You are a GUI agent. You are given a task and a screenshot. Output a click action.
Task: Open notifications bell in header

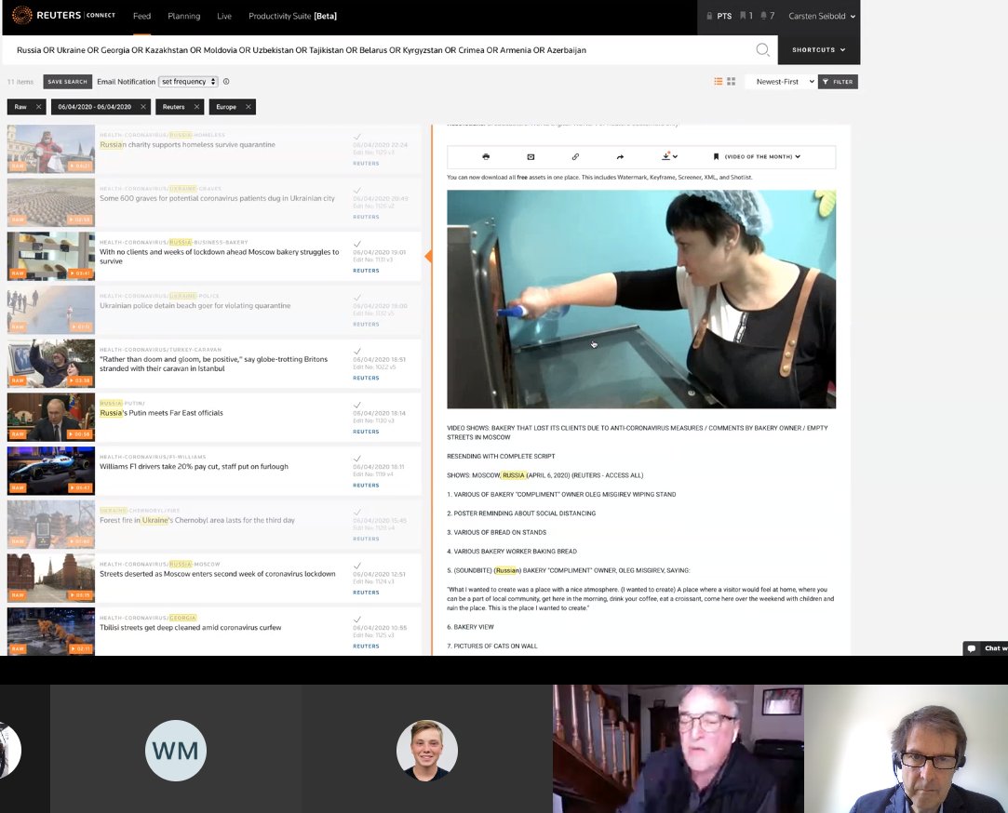point(768,16)
